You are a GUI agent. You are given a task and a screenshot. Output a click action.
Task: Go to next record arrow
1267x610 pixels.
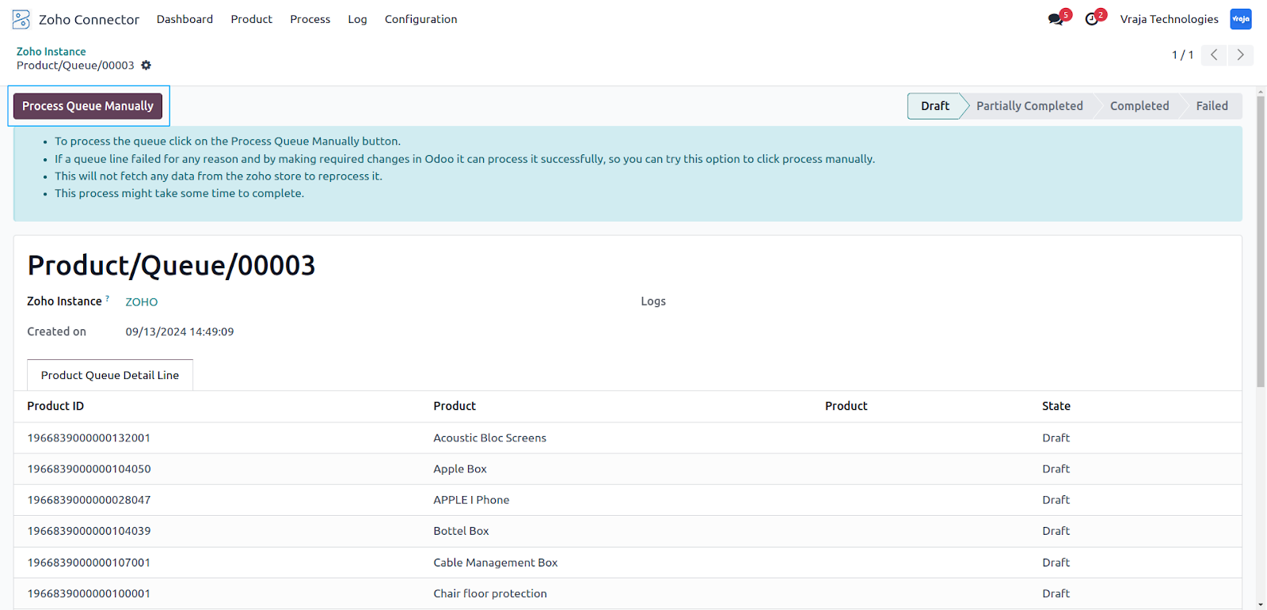tap(1240, 55)
